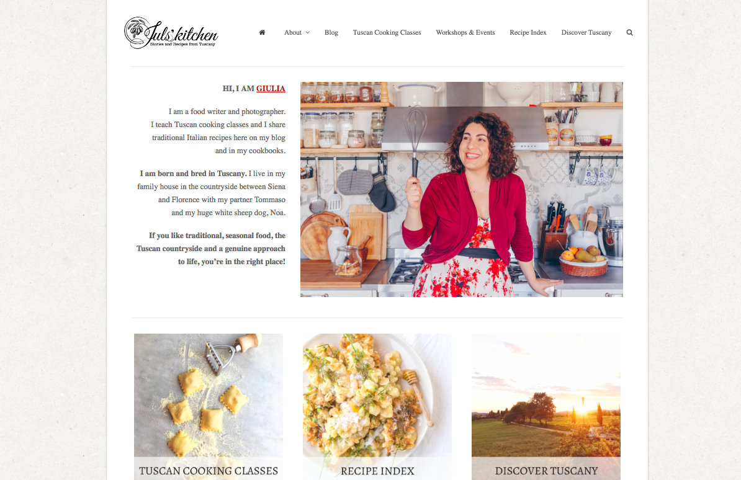Click the 'HI, I AM' heading
The width and height of the screenshot is (741, 480).
[x=239, y=89]
